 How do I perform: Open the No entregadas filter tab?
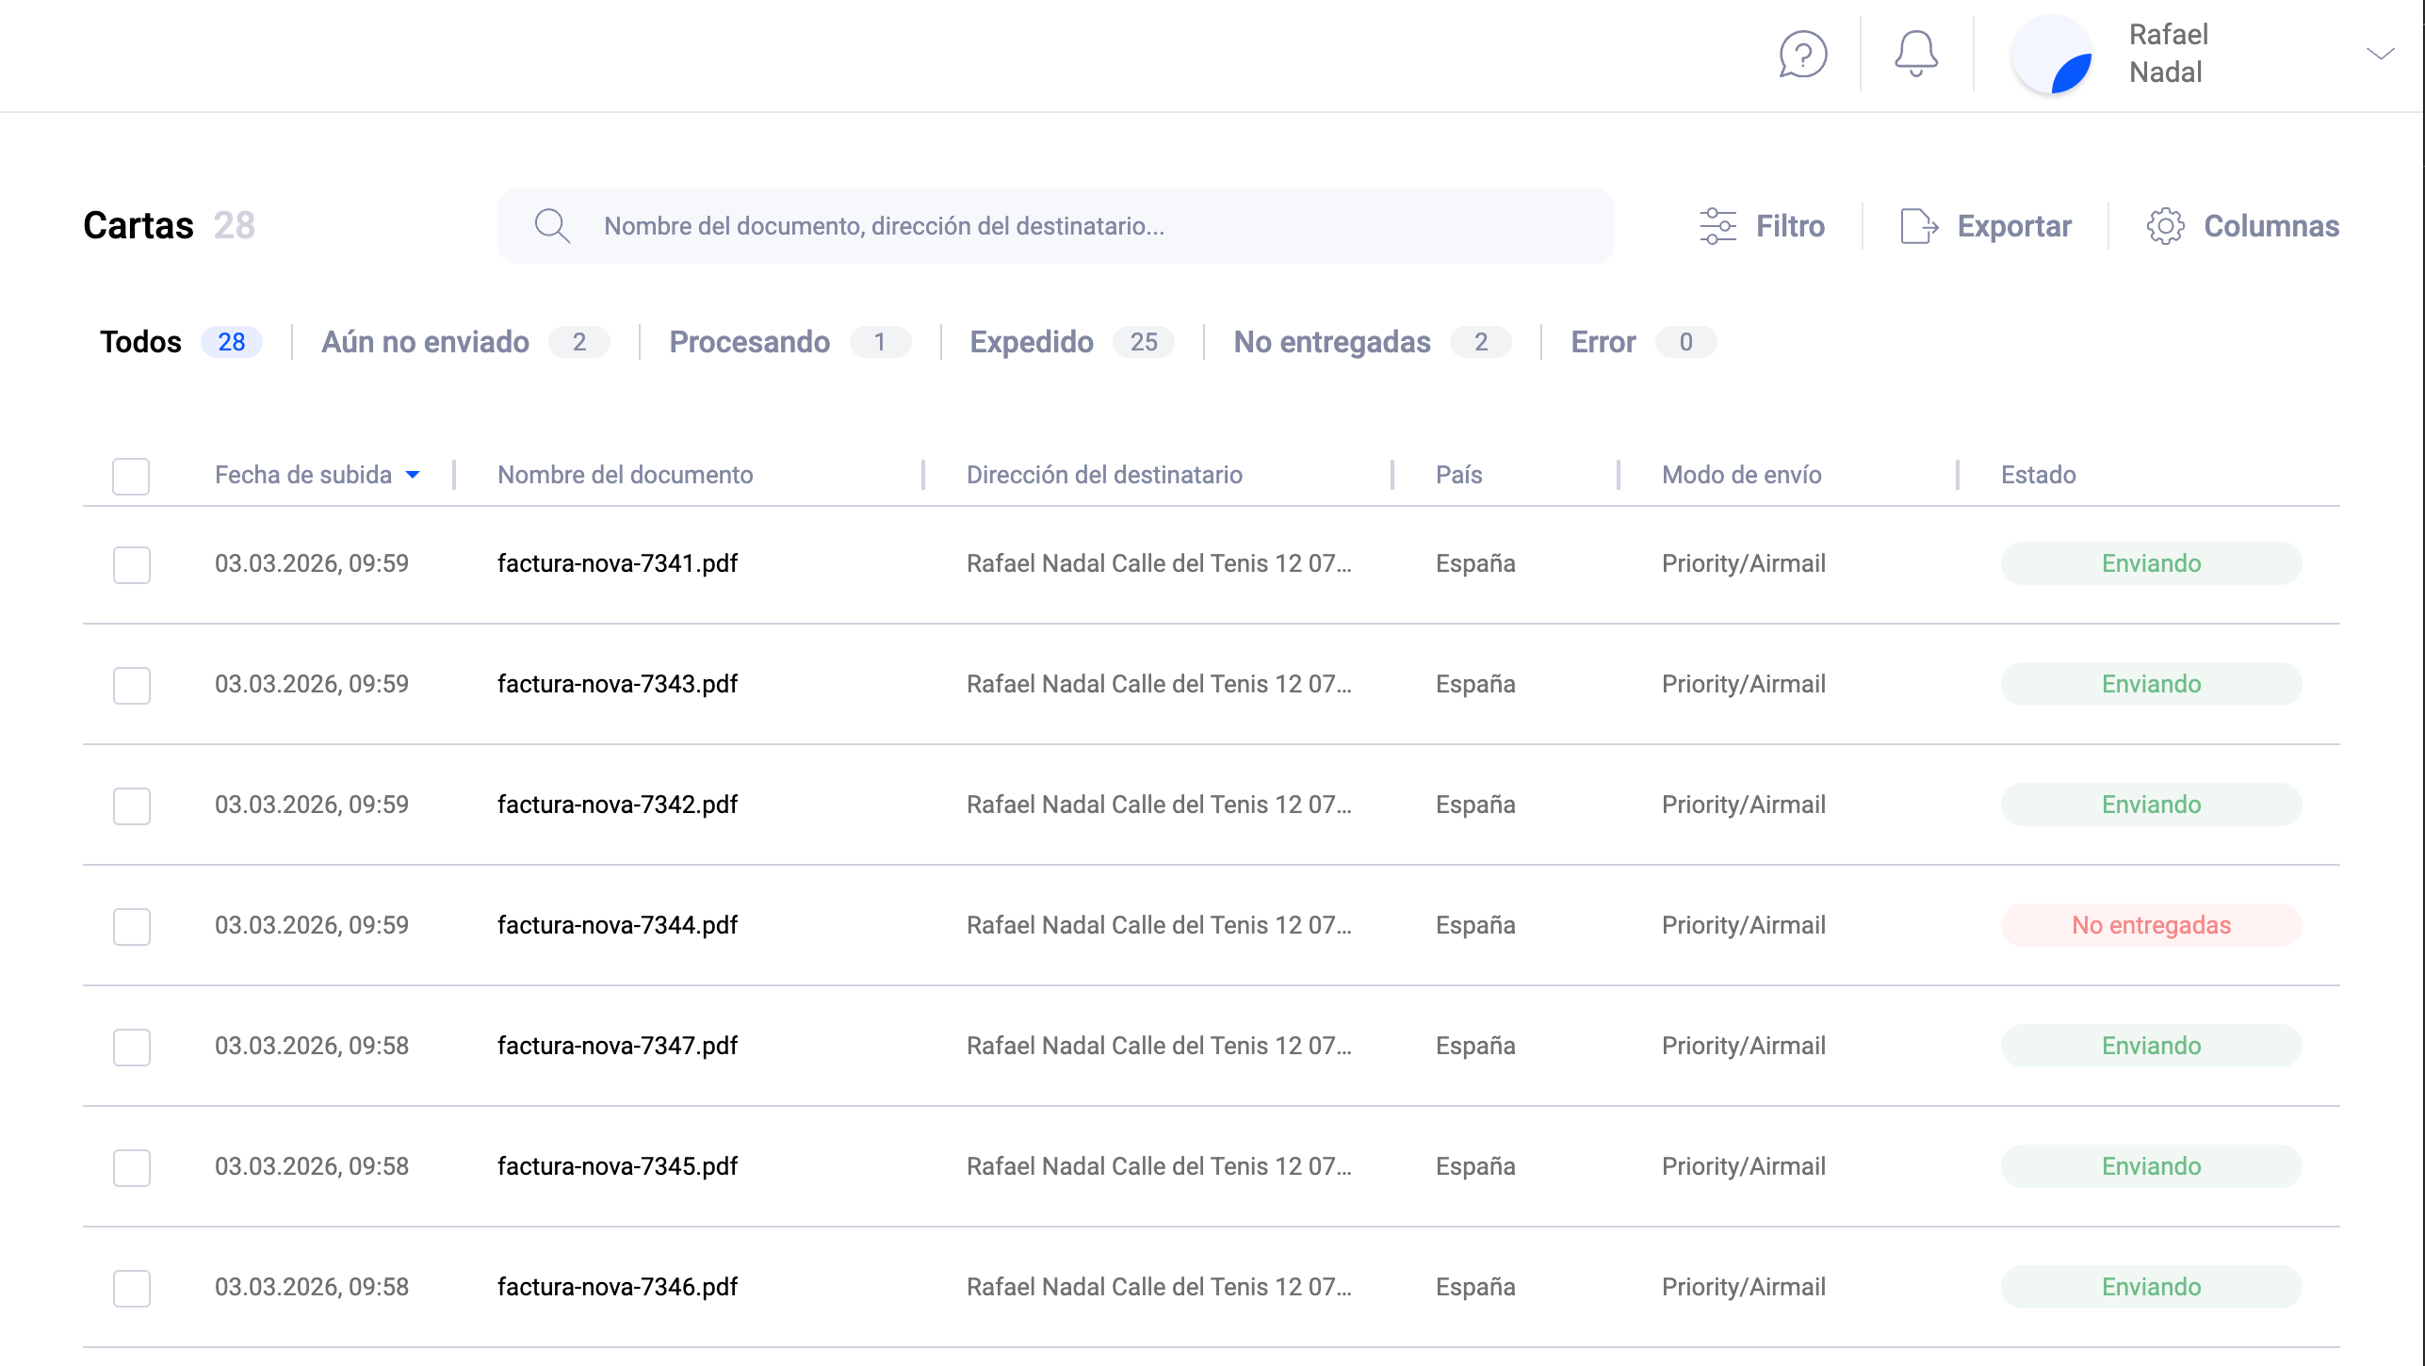[x=1333, y=342]
